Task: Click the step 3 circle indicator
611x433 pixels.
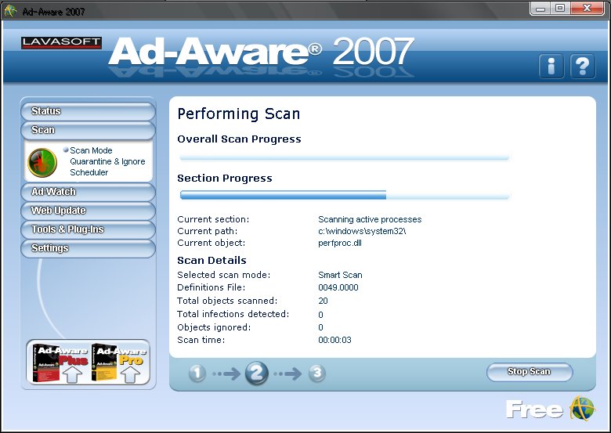Action: click(x=317, y=373)
